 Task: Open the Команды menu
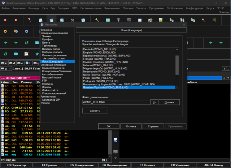pyautogui.click(x=34, y=8)
